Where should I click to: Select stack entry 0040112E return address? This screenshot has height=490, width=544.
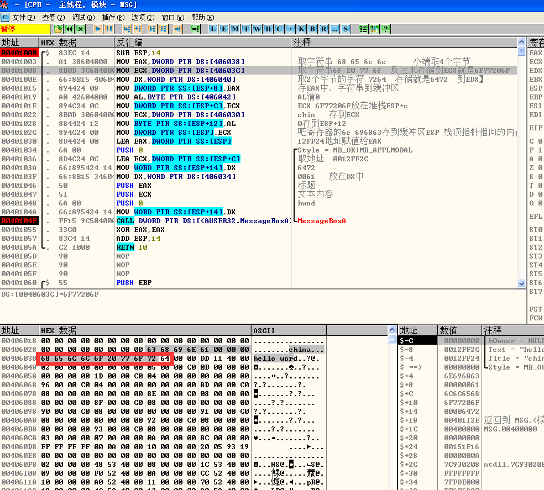(462, 420)
